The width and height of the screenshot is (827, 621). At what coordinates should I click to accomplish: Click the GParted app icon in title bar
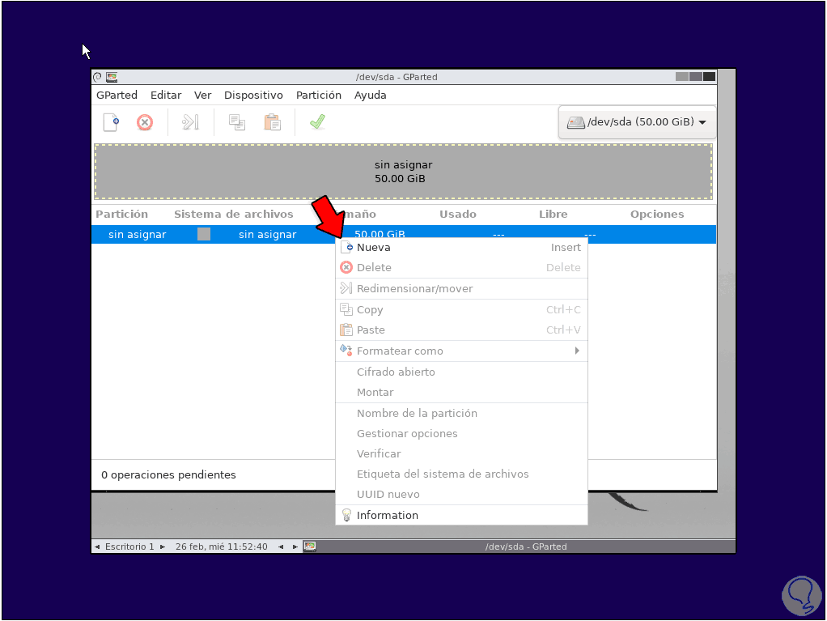coord(112,77)
